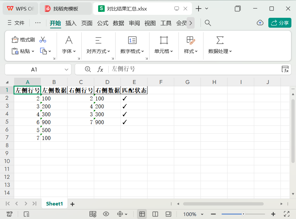Click the status bar outline list icon

pos(26,214)
